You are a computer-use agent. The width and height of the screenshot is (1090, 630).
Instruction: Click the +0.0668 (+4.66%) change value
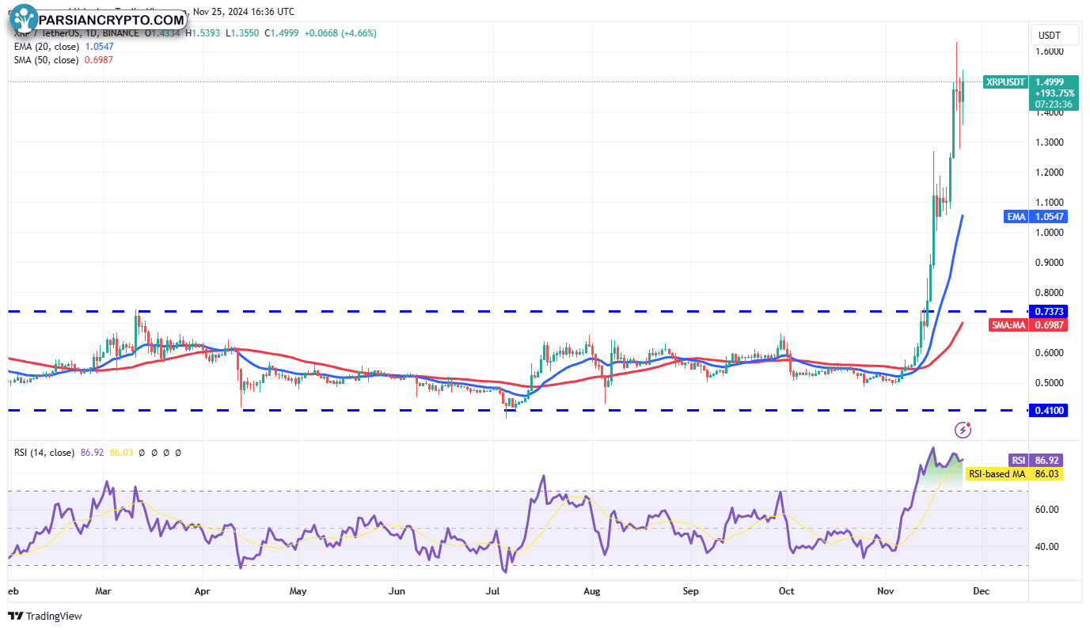340,33
